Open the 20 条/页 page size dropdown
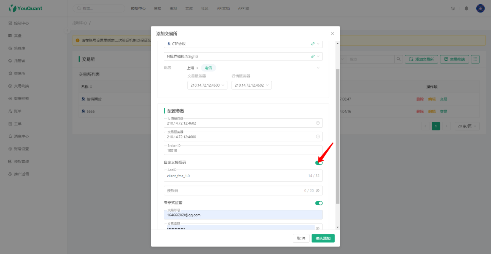Viewport: 491px width, 254px height. [x=467, y=126]
